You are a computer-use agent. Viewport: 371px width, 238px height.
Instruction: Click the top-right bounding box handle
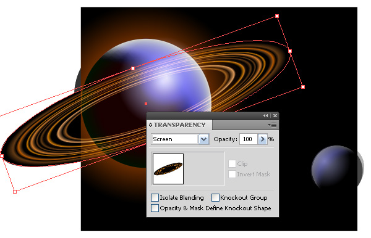point(277,16)
